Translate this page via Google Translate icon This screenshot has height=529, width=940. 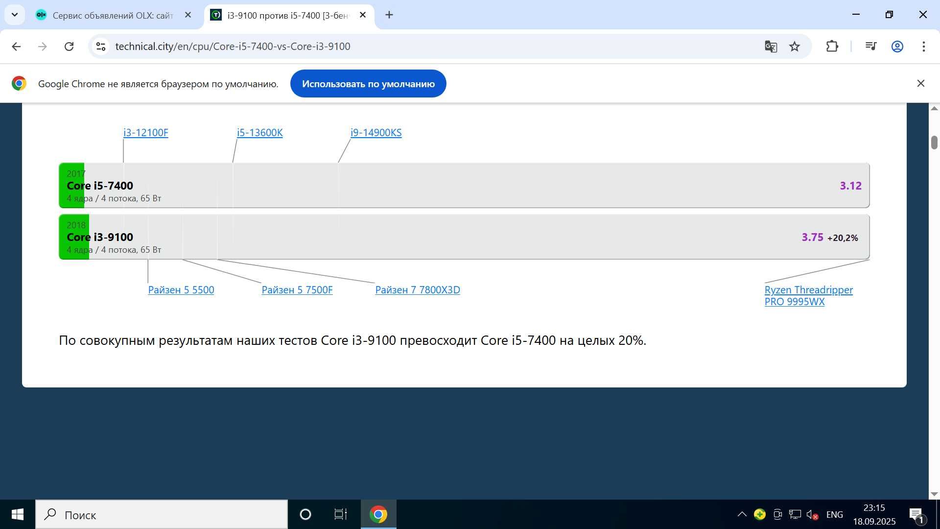coord(771,47)
